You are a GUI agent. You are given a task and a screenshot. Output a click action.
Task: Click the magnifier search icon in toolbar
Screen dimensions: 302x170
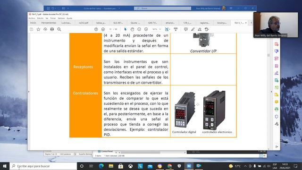[59, 29]
